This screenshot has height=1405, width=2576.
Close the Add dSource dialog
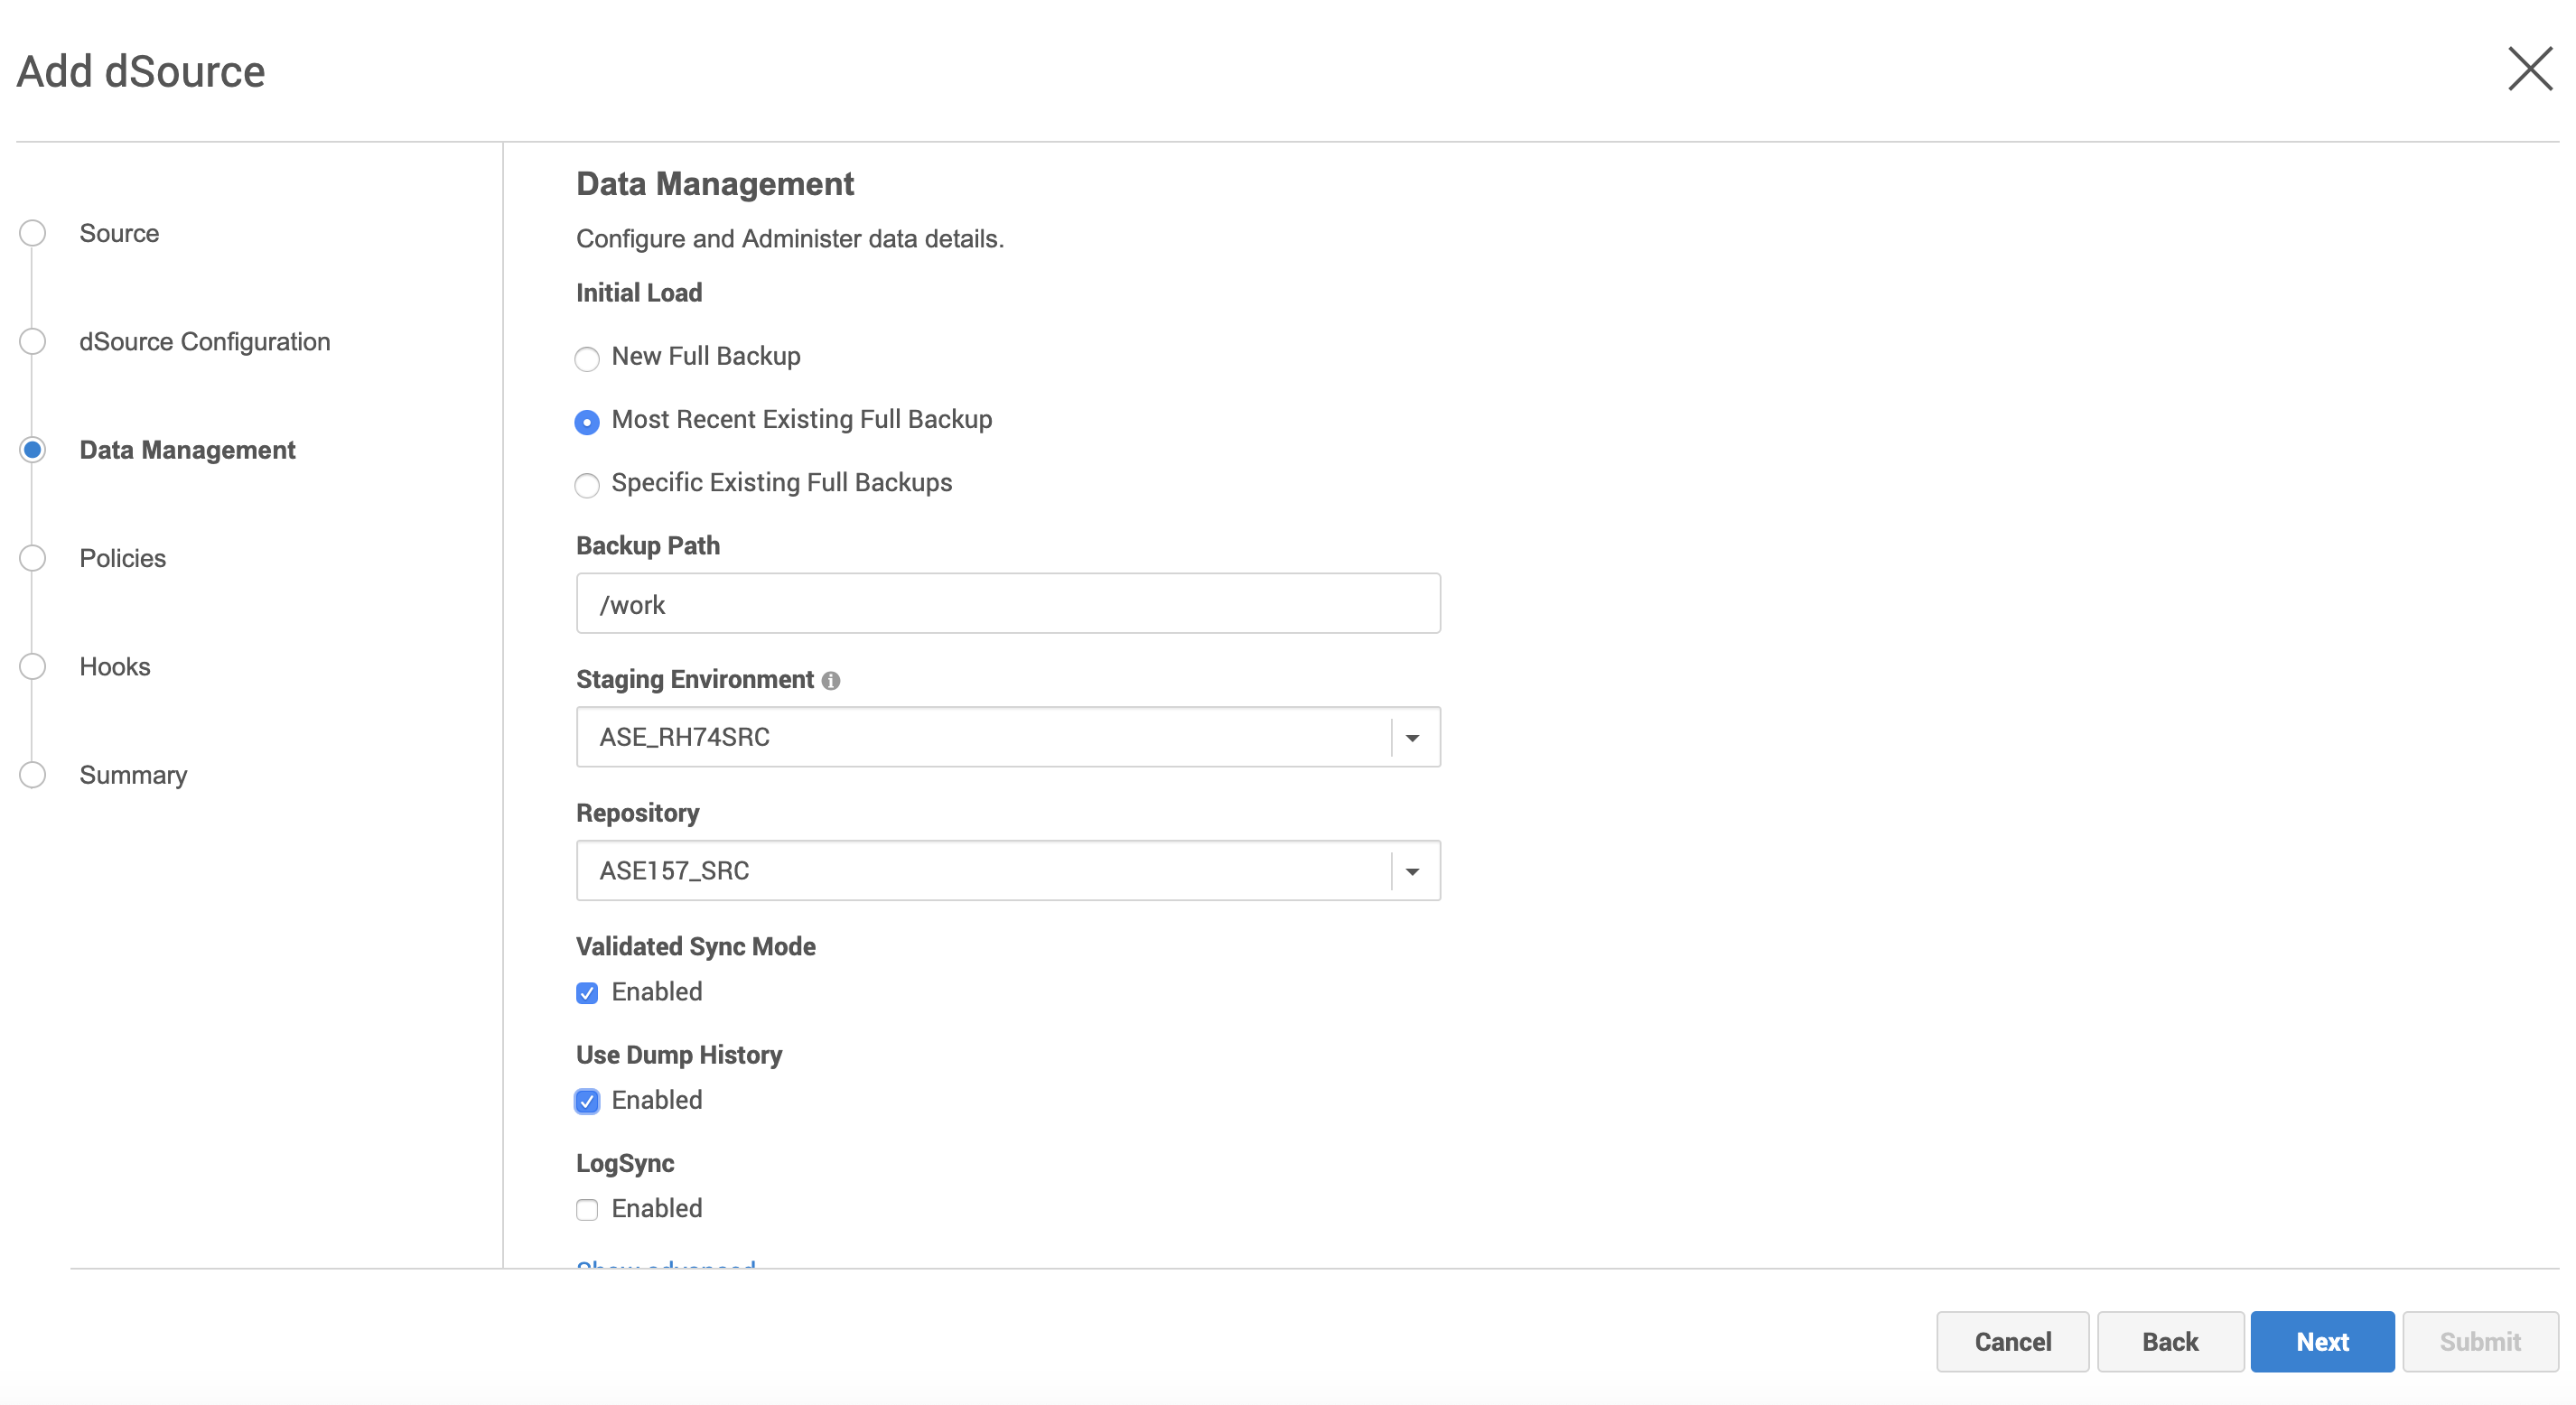pos(2529,69)
